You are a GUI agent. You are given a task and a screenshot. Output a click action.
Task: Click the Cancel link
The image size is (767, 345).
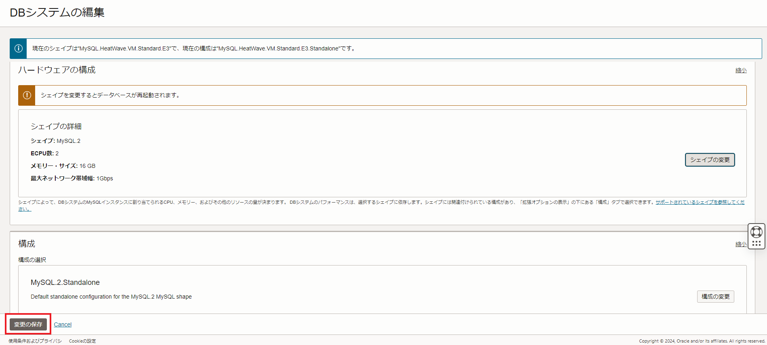pos(63,324)
